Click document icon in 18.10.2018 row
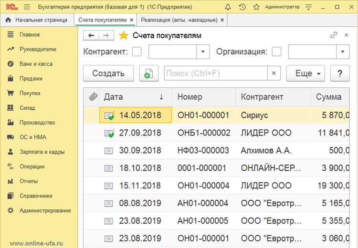The image size is (358, 248). point(108,168)
